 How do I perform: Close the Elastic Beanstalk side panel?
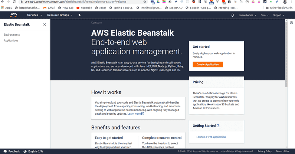coord(45,24)
